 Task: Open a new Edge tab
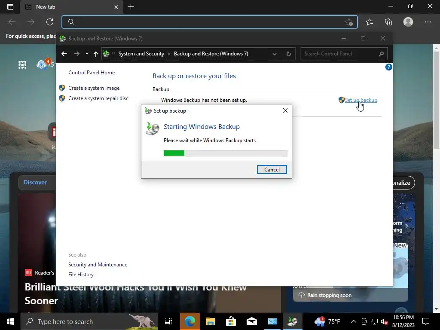(131, 7)
